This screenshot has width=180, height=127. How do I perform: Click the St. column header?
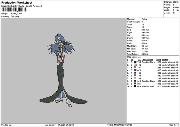(x=139, y=59)
